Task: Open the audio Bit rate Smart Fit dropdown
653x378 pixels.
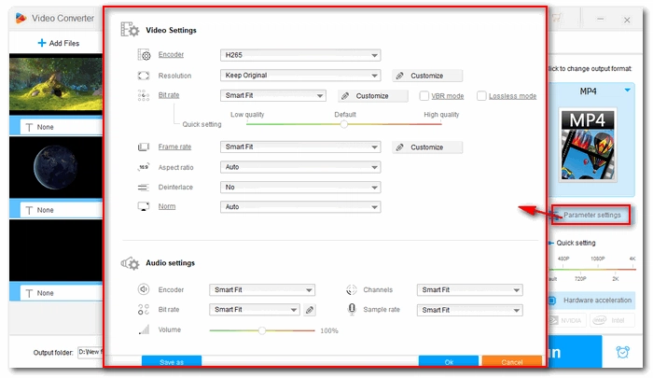Action: tap(255, 310)
